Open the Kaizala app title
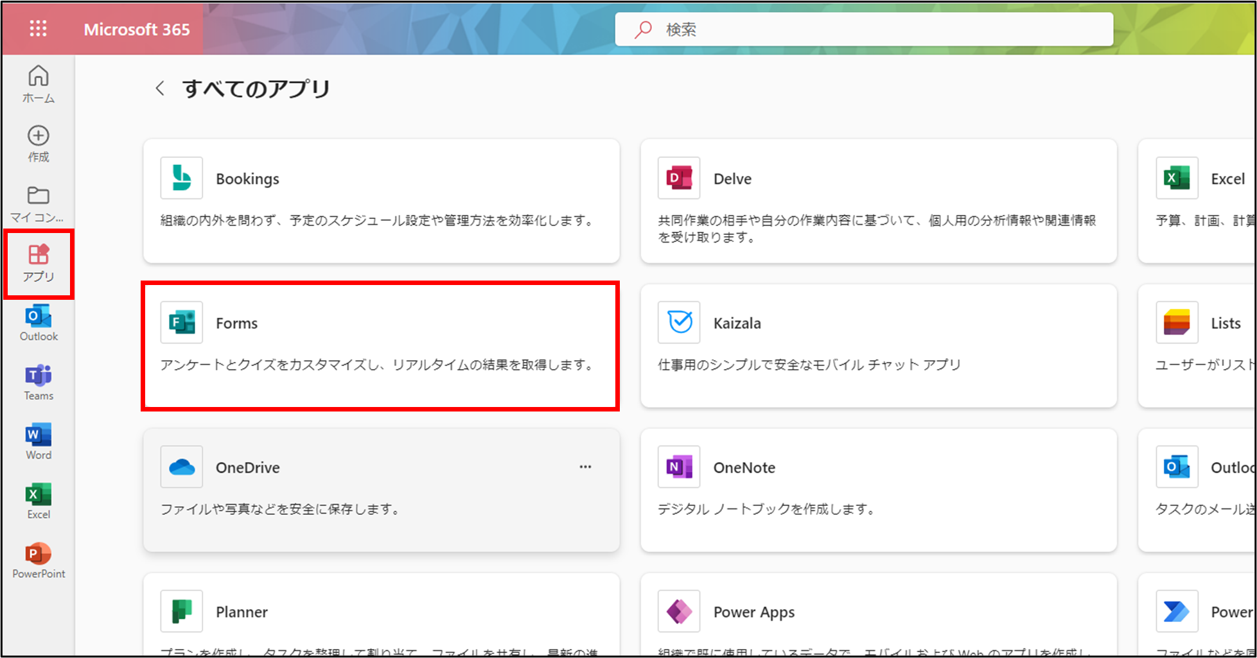 pos(737,324)
